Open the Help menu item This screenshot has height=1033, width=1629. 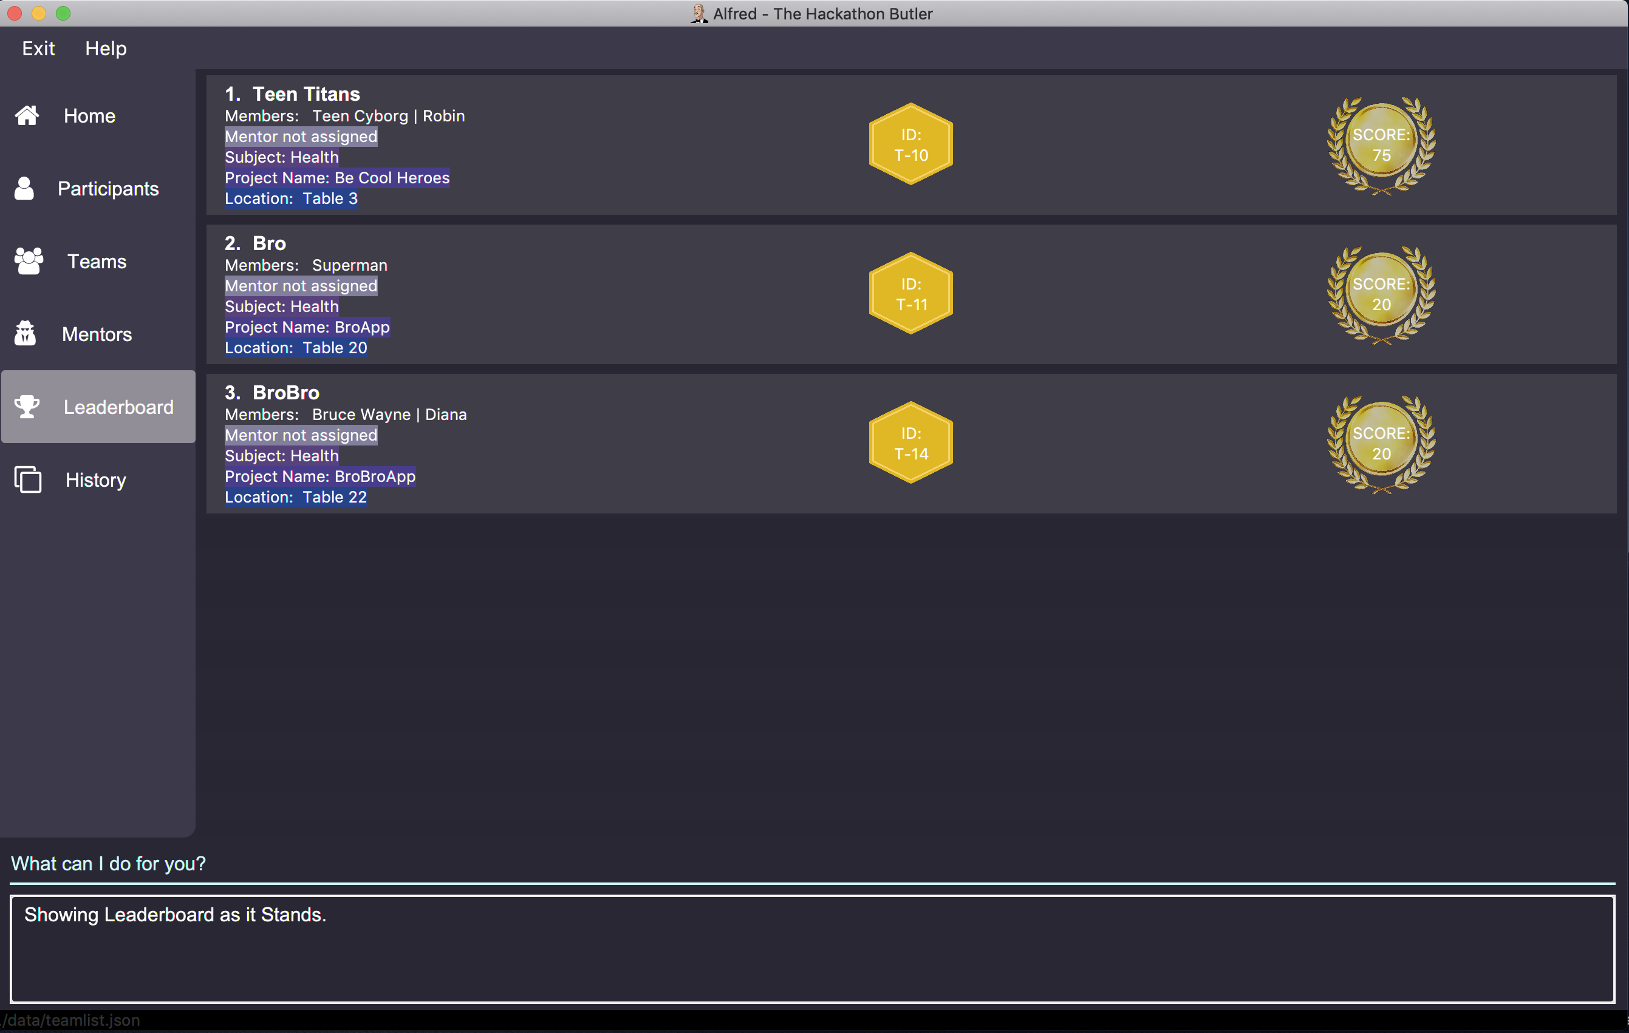click(103, 49)
